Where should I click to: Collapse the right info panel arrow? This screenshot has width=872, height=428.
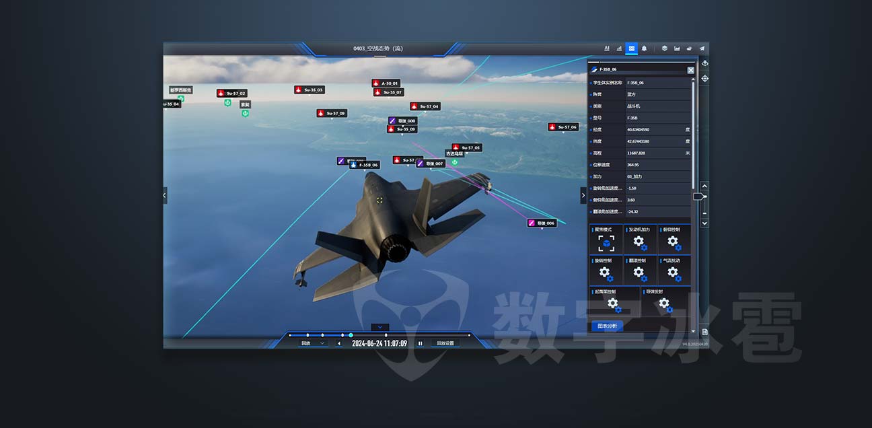[x=583, y=195]
